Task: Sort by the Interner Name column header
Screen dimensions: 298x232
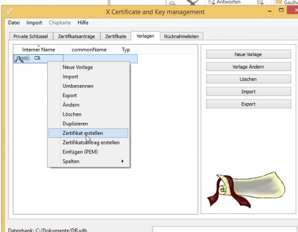Action: tap(39, 50)
